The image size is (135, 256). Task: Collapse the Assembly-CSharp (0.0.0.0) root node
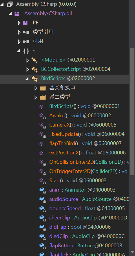2,4
